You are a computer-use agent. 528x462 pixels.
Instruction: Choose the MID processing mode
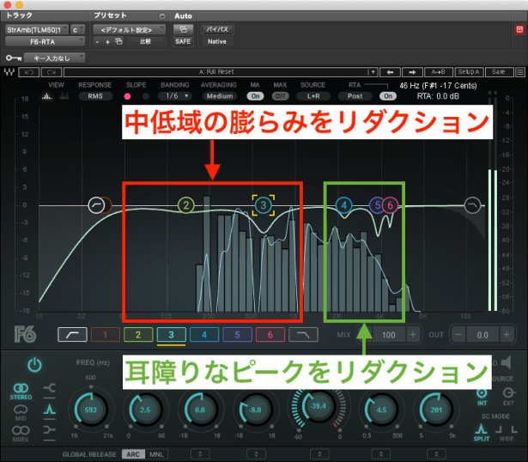21,412
